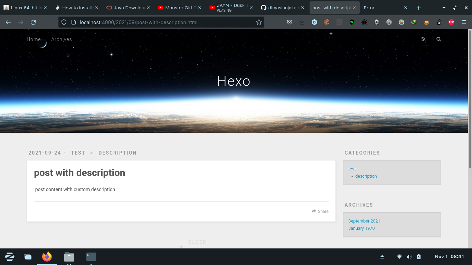Switch to the Error tab
The width and height of the screenshot is (472, 265).
[386, 8]
